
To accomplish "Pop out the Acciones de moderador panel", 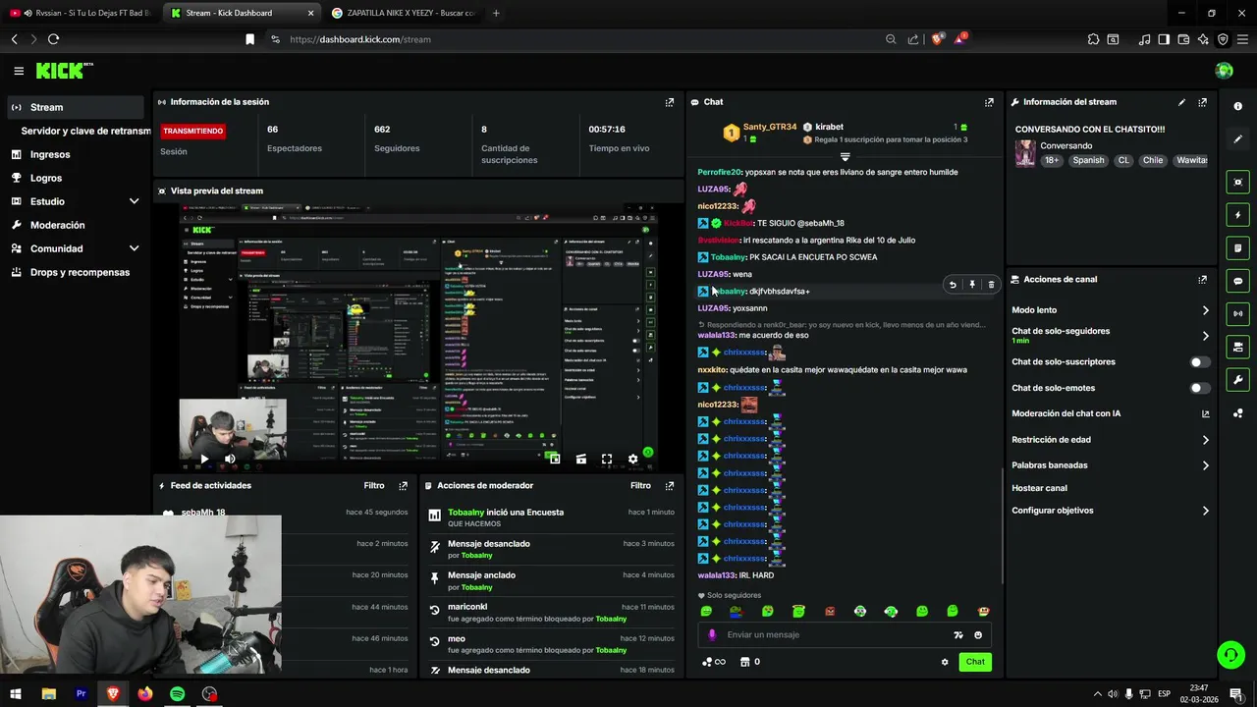I will (670, 486).
